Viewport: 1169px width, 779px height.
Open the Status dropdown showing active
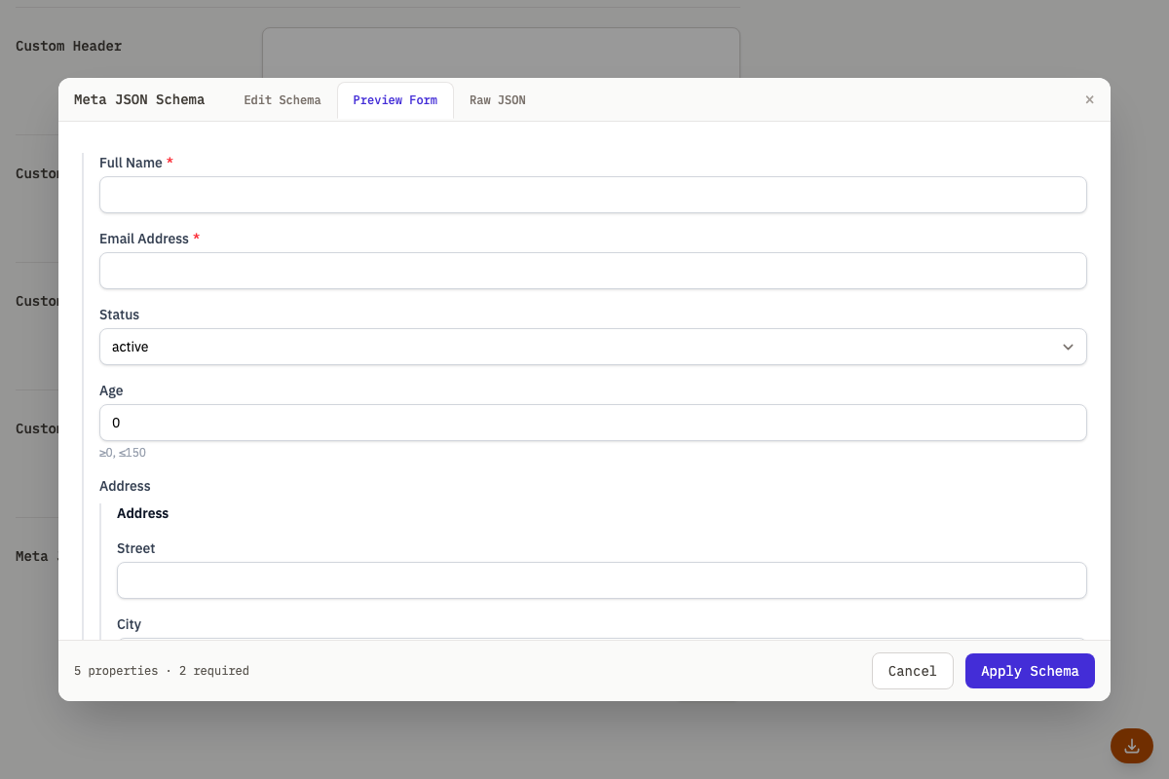[592, 347]
